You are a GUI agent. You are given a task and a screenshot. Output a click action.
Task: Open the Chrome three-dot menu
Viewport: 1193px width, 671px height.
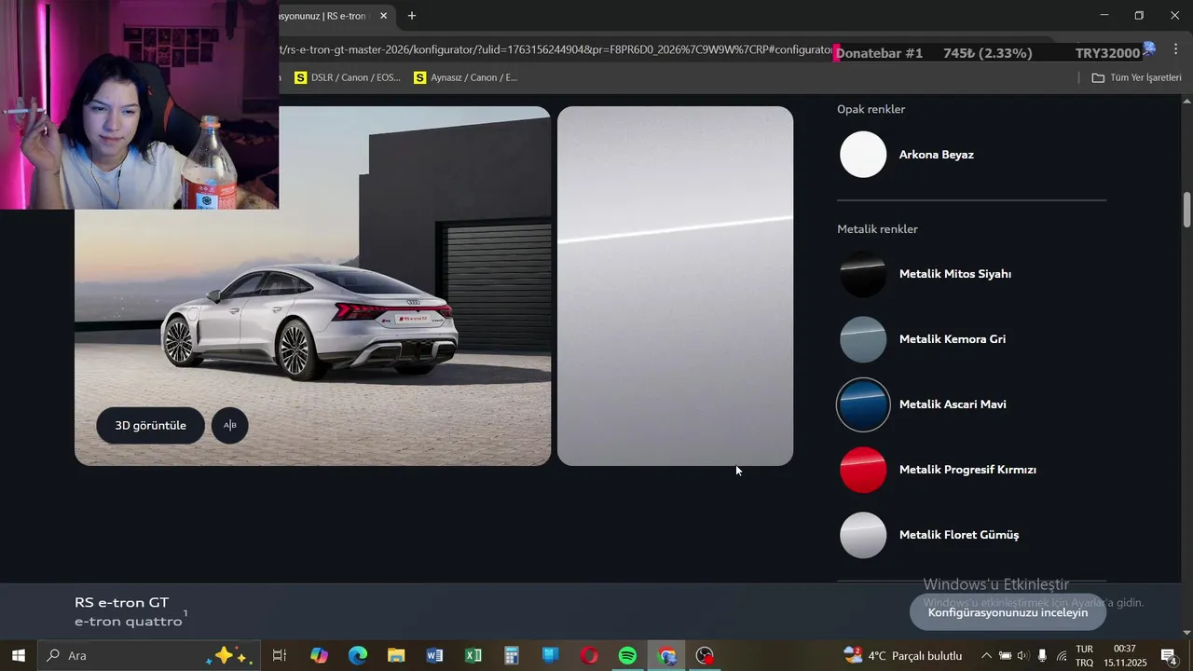point(1176,49)
